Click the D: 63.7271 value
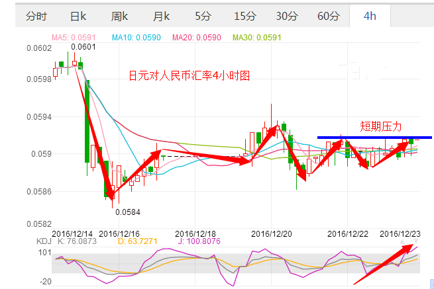 click(138, 241)
